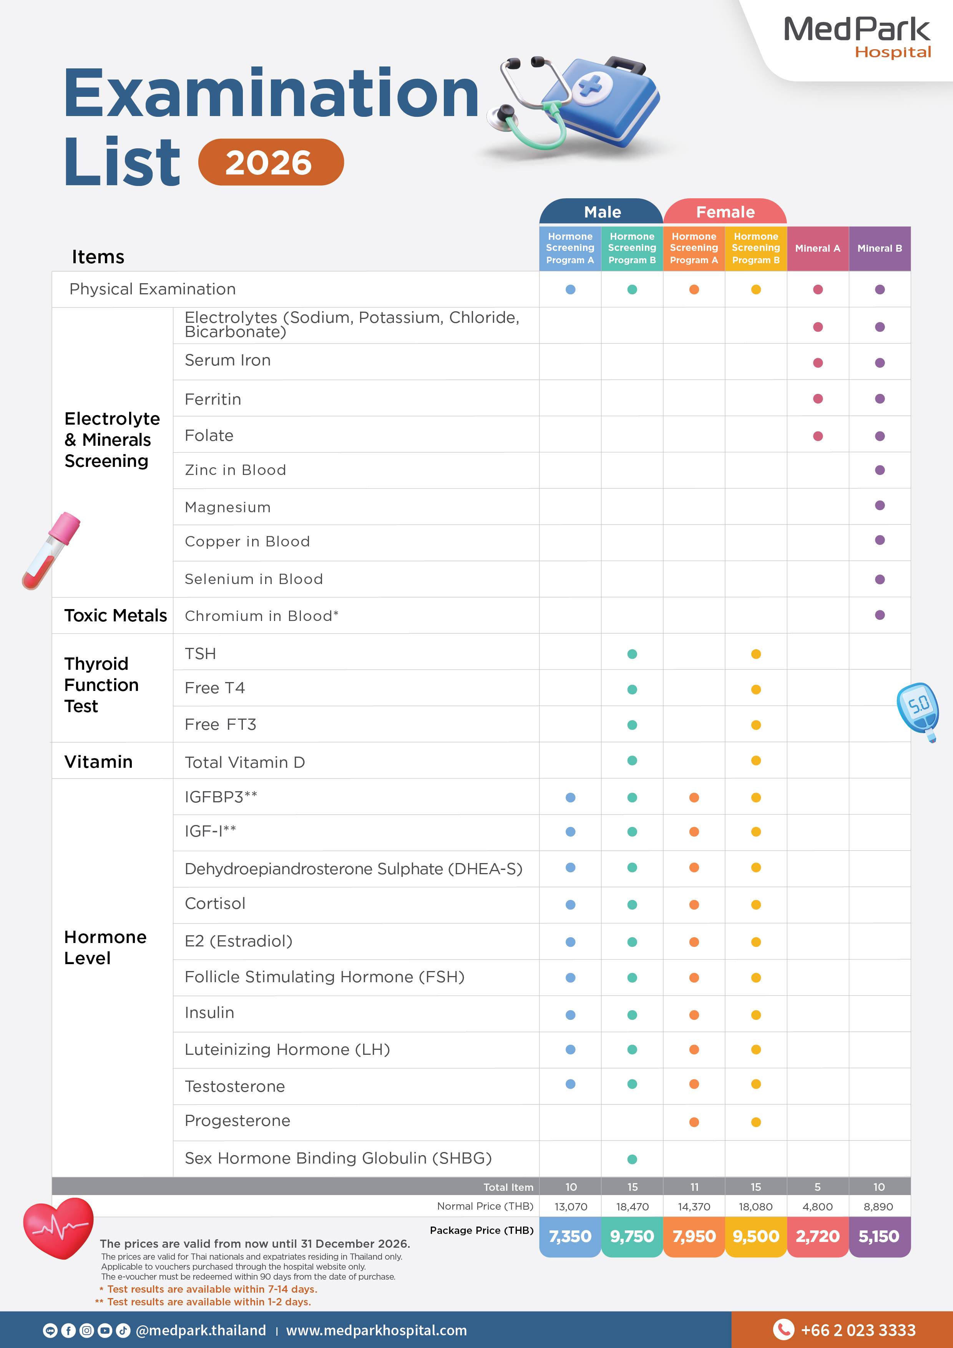Screen dimensions: 953x1348
Task: Click the TikTok icon
Action: coord(123,1330)
